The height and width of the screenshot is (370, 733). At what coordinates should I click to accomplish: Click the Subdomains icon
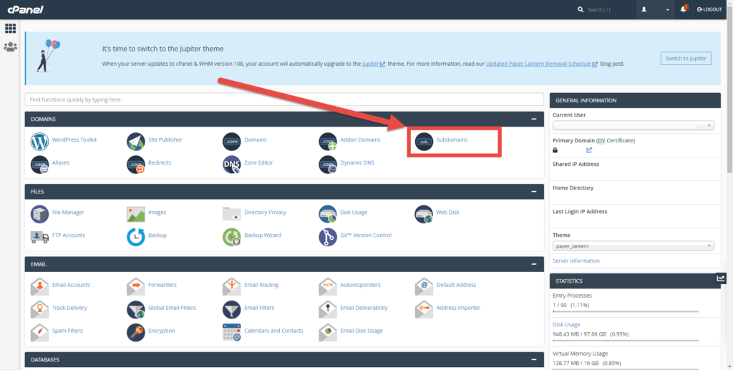[x=424, y=141]
